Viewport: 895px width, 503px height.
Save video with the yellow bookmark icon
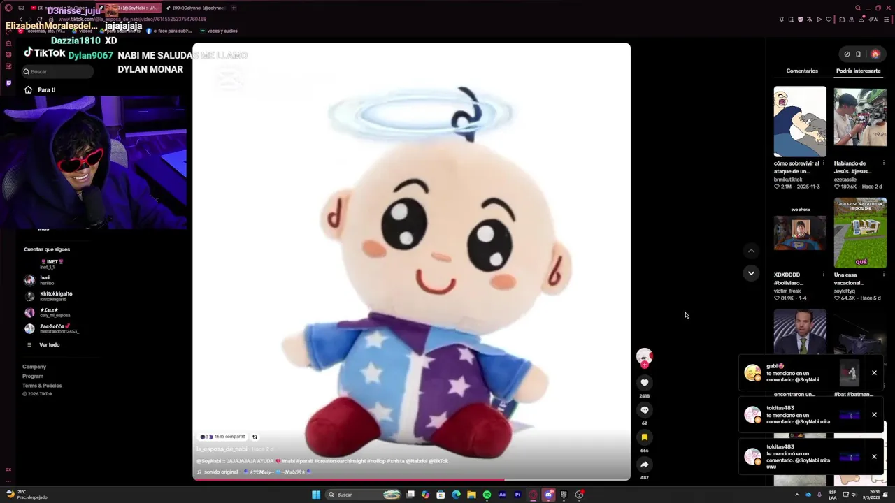[645, 437]
